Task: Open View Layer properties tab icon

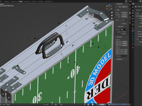Action: pos(133,16)
